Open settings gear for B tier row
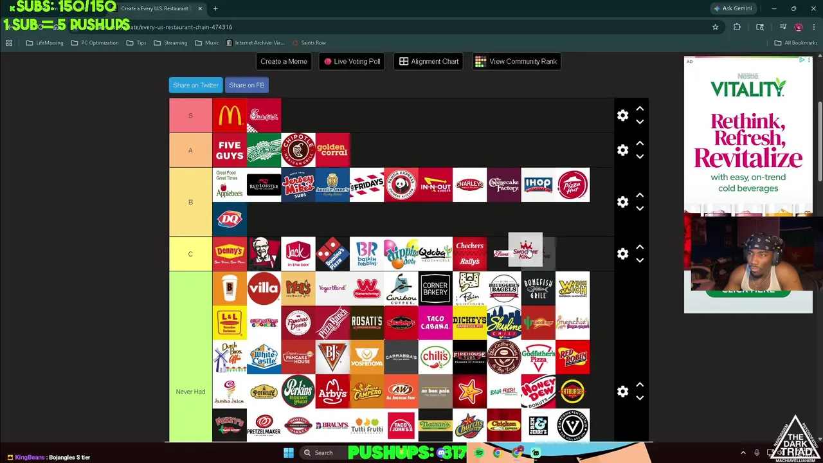Image resolution: width=823 pixels, height=463 pixels. (622, 202)
